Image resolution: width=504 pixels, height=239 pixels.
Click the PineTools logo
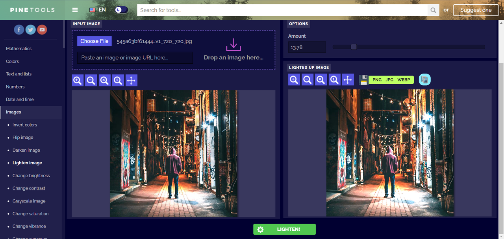click(32, 10)
